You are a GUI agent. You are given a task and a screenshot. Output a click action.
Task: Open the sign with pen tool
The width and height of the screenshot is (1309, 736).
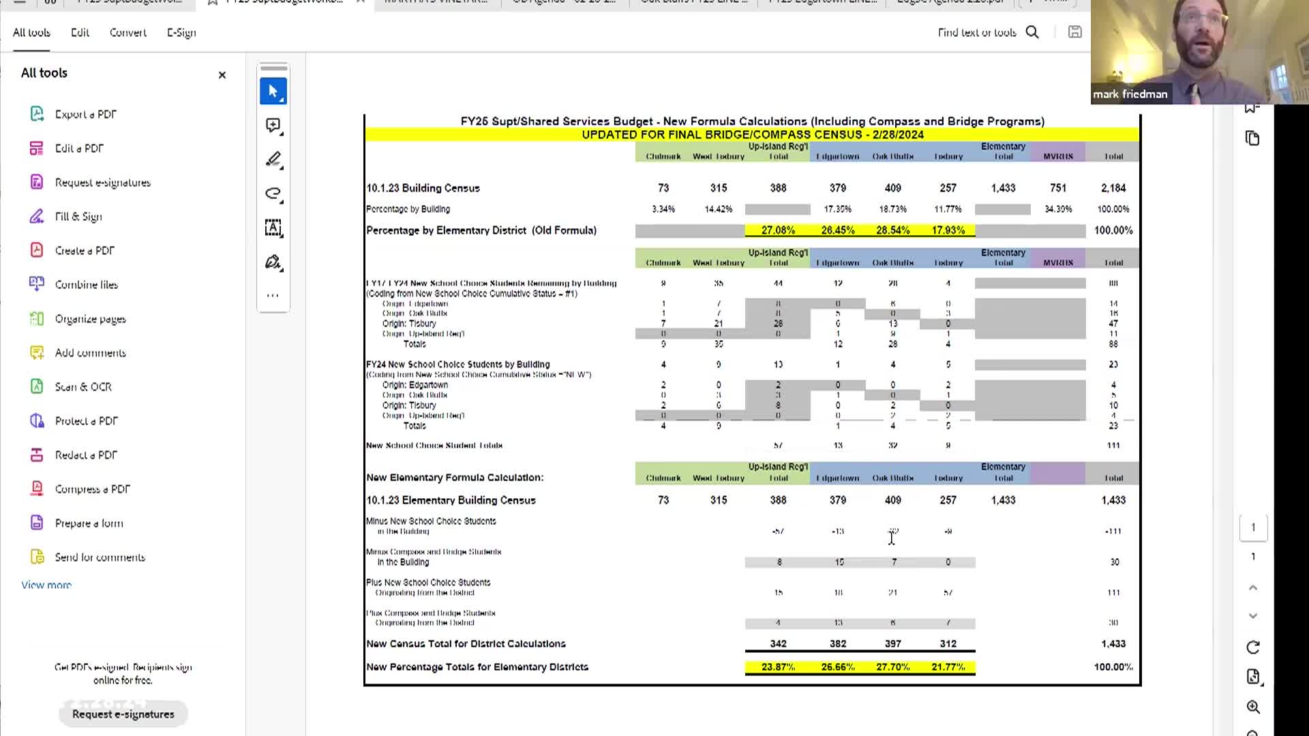[x=273, y=262]
